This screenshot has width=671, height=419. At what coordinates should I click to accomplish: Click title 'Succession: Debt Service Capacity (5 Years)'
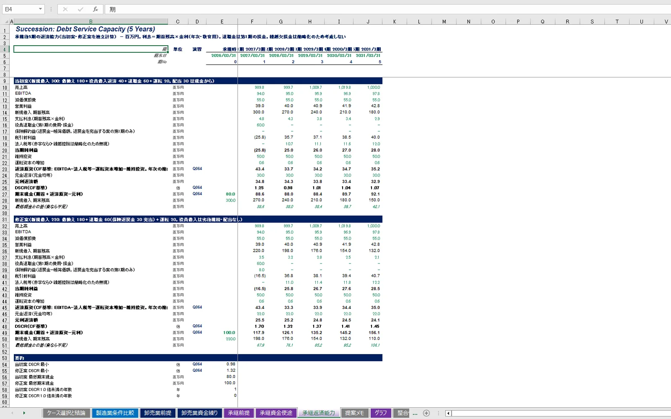point(85,29)
